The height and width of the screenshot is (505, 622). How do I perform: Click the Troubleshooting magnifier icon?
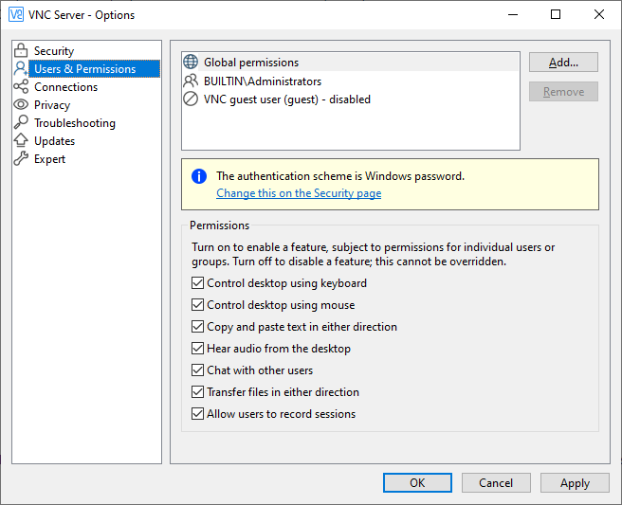(x=21, y=122)
